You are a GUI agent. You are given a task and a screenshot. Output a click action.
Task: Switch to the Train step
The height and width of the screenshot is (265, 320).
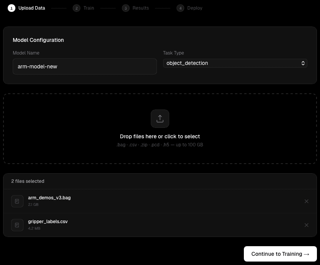89,8
